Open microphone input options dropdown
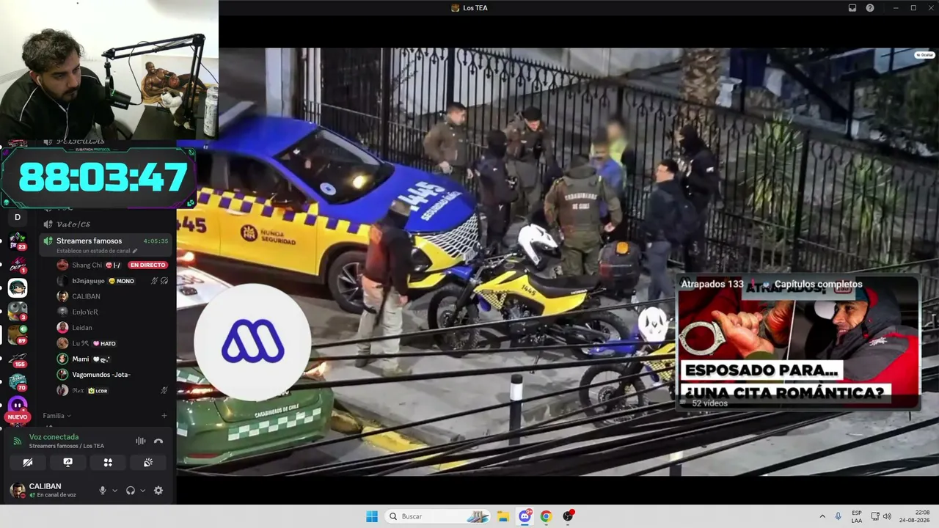This screenshot has width=939, height=528. tap(114, 491)
